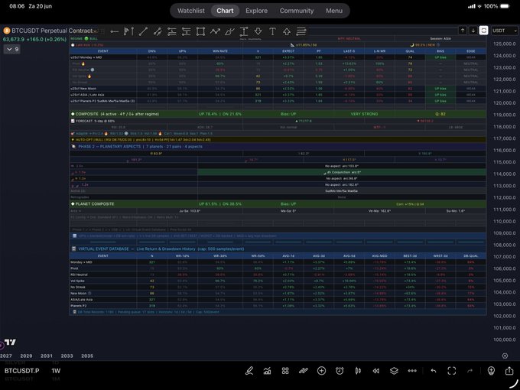
Task: Select the brush drawing tool
Action: point(229,31)
